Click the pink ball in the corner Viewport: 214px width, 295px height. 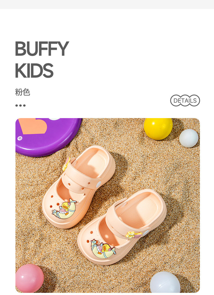30,278
